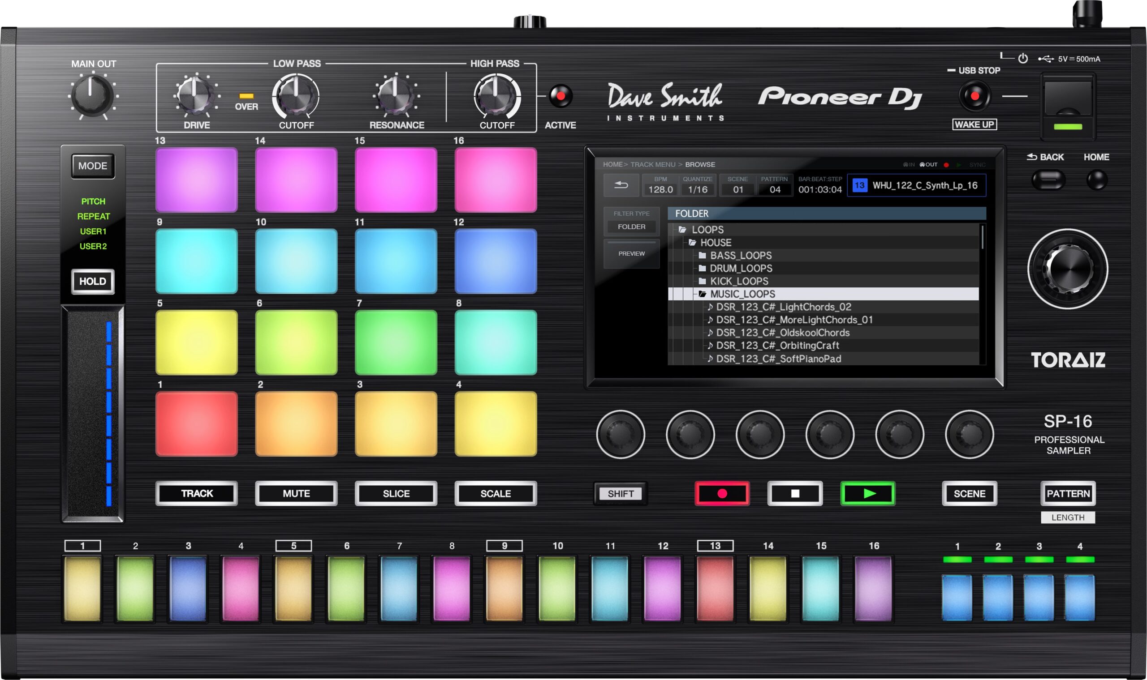Select the SLICE mode button
This screenshot has height=680, width=1147.
pyautogui.click(x=396, y=493)
